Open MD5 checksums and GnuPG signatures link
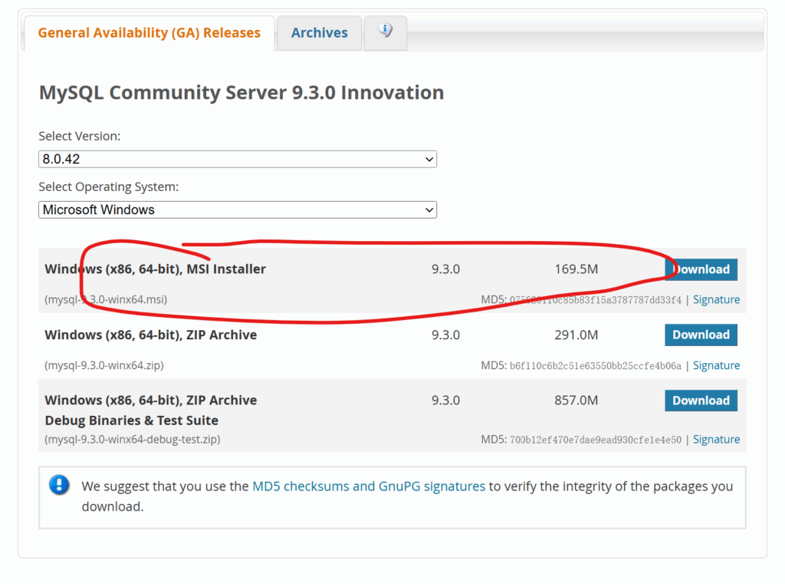Image resolution: width=785 pixels, height=584 pixels. point(369,486)
